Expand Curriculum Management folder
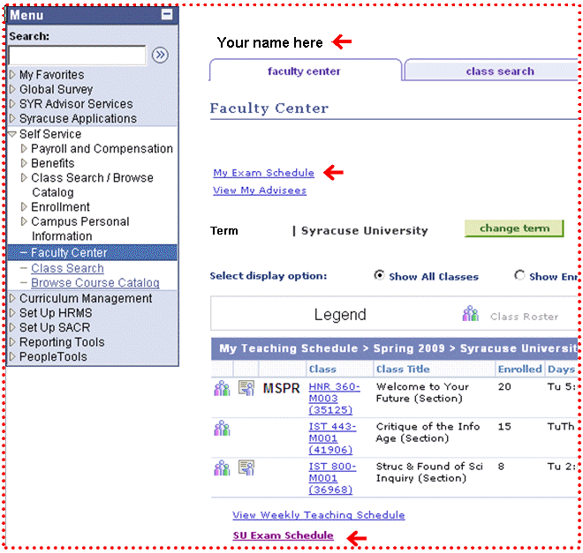 click(x=12, y=298)
